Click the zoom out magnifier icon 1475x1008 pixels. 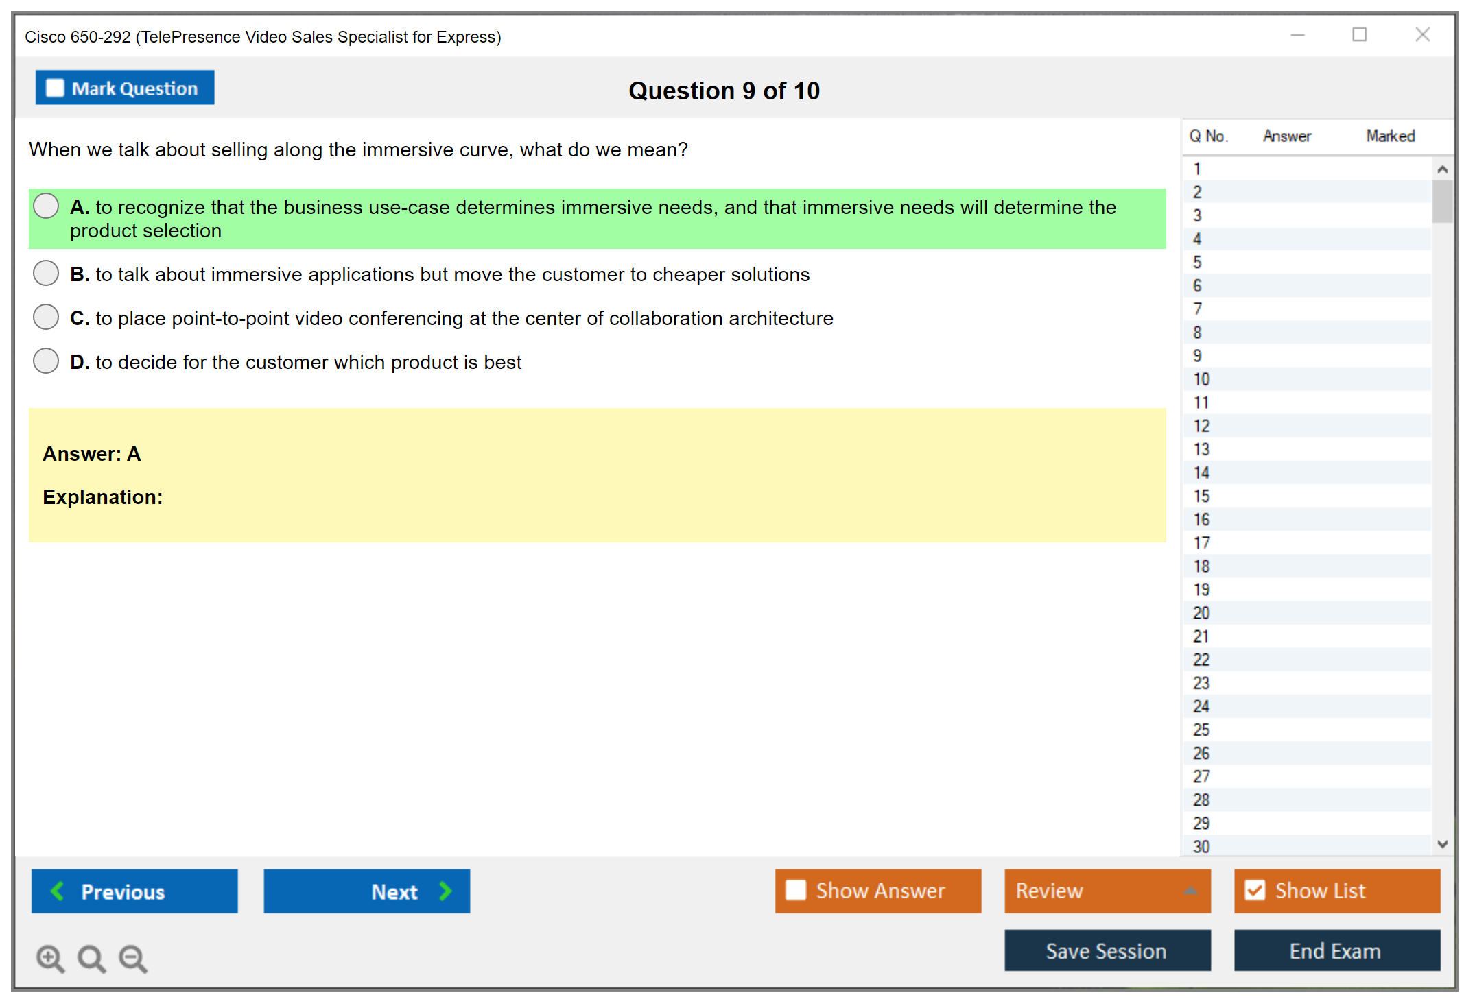[132, 958]
